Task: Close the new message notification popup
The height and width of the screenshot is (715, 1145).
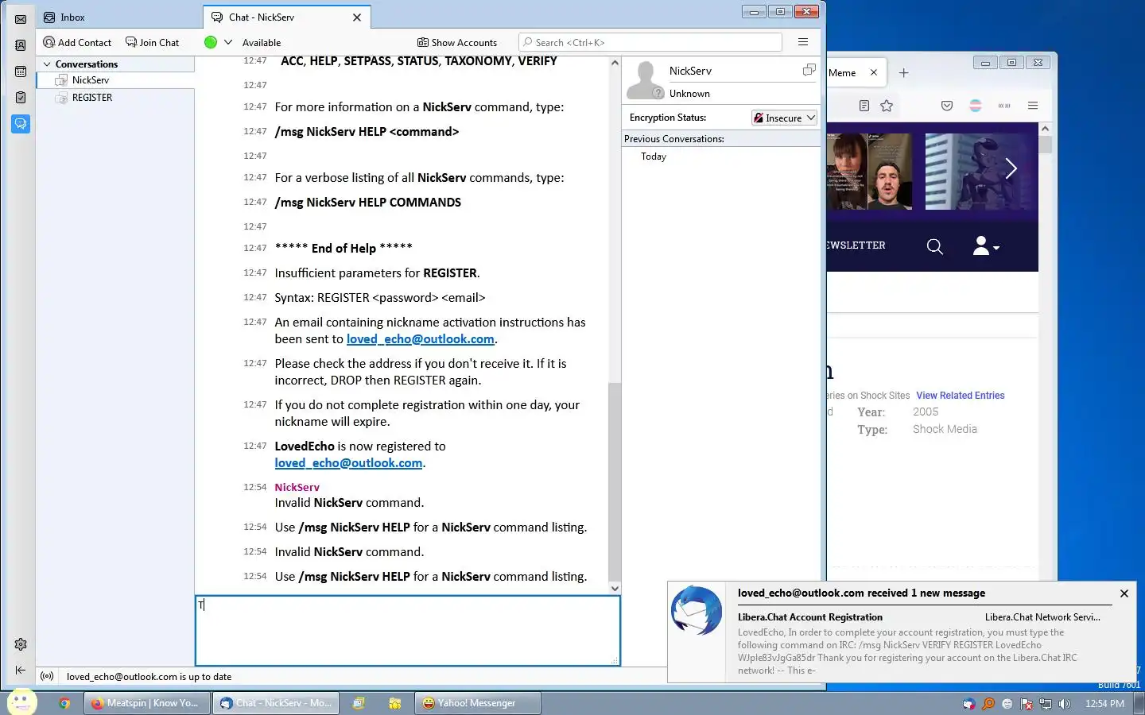Action: [1124, 593]
